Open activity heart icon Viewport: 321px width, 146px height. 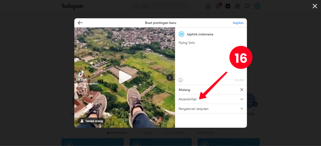point(247,6)
